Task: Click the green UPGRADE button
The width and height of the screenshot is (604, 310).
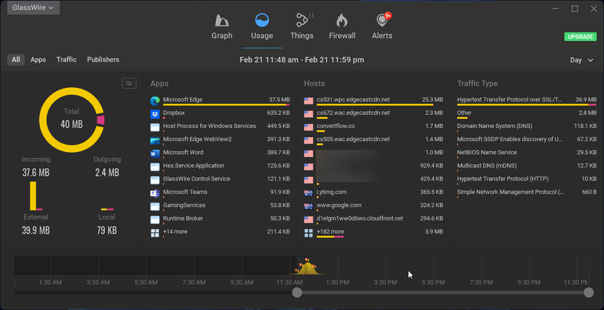Action: point(581,37)
